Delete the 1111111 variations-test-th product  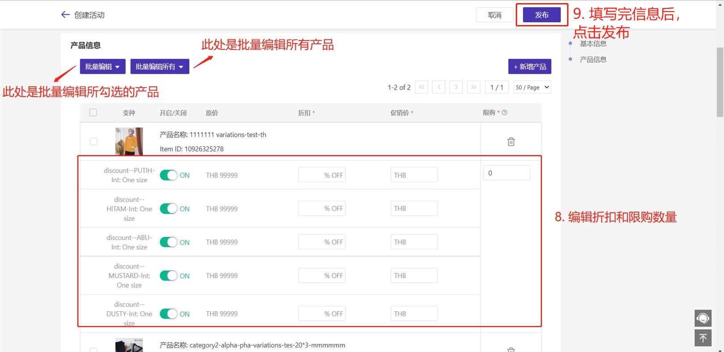(x=511, y=142)
